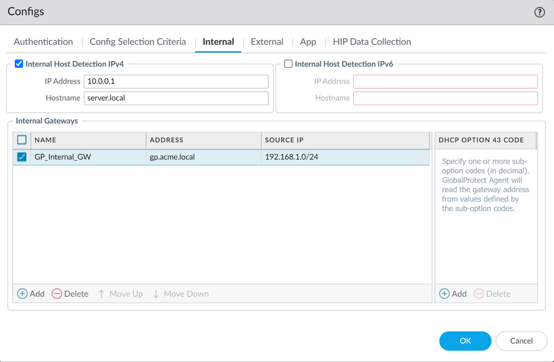This screenshot has width=554, height=362.
Task: Click the IPv4 IP Address field
Action: coord(176,82)
